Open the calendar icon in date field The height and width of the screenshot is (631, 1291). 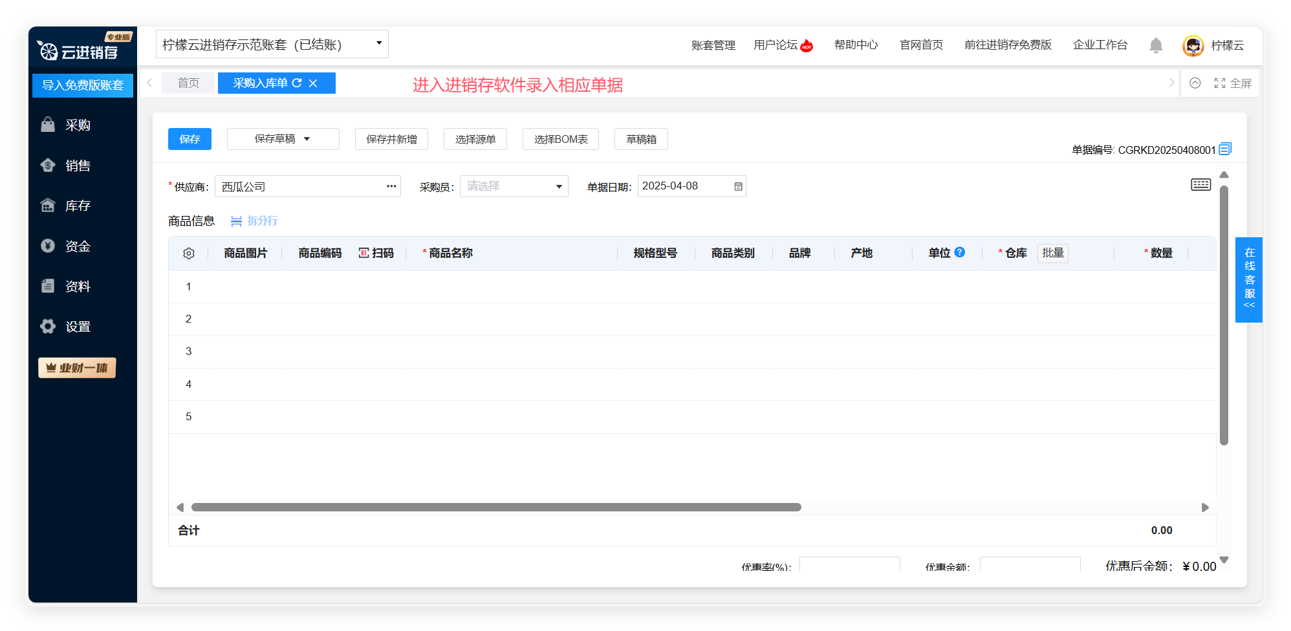pyautogui.click(x=738, y=186)
